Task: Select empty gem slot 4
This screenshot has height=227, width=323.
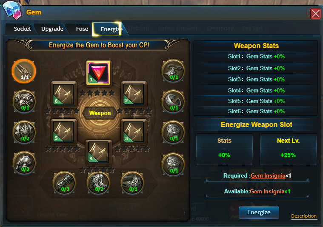Action: tap(98, 152)
